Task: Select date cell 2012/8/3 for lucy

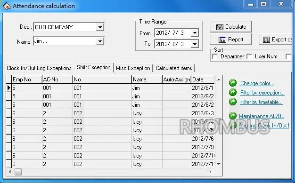Action: [x=203, y=113]
